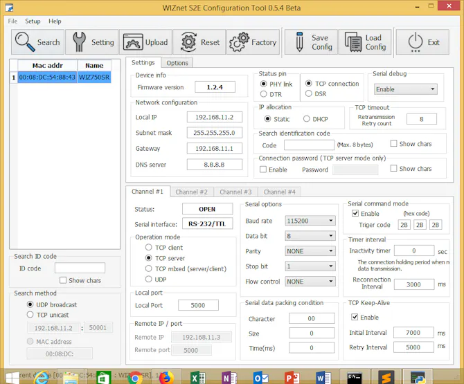Switch to Channel #4 tab

(279, 192)
